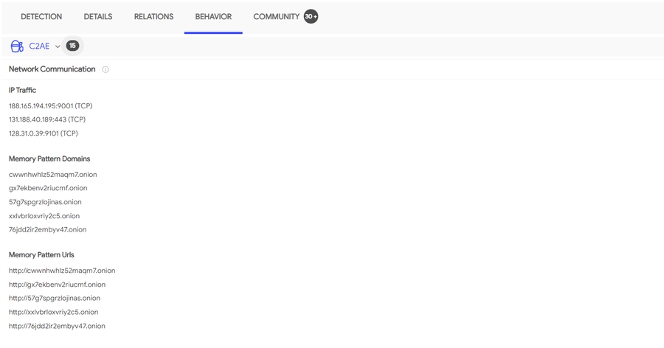Click the 30+ community count badge
This screenshot has height=348, width=664.
[311, 16]
